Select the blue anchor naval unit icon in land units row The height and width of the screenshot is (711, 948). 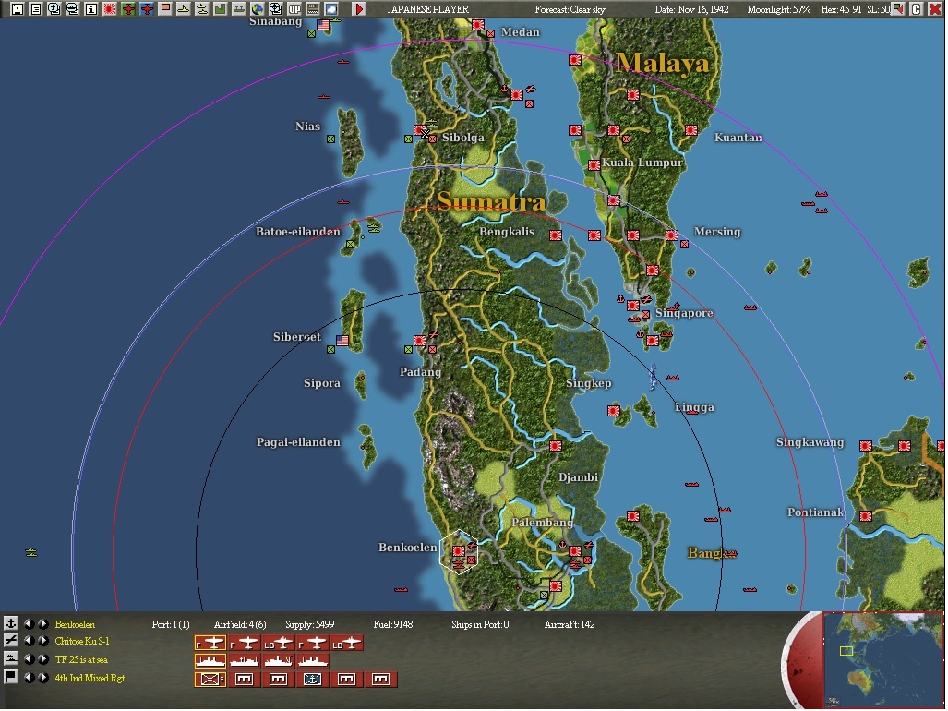tap(312, 680)
